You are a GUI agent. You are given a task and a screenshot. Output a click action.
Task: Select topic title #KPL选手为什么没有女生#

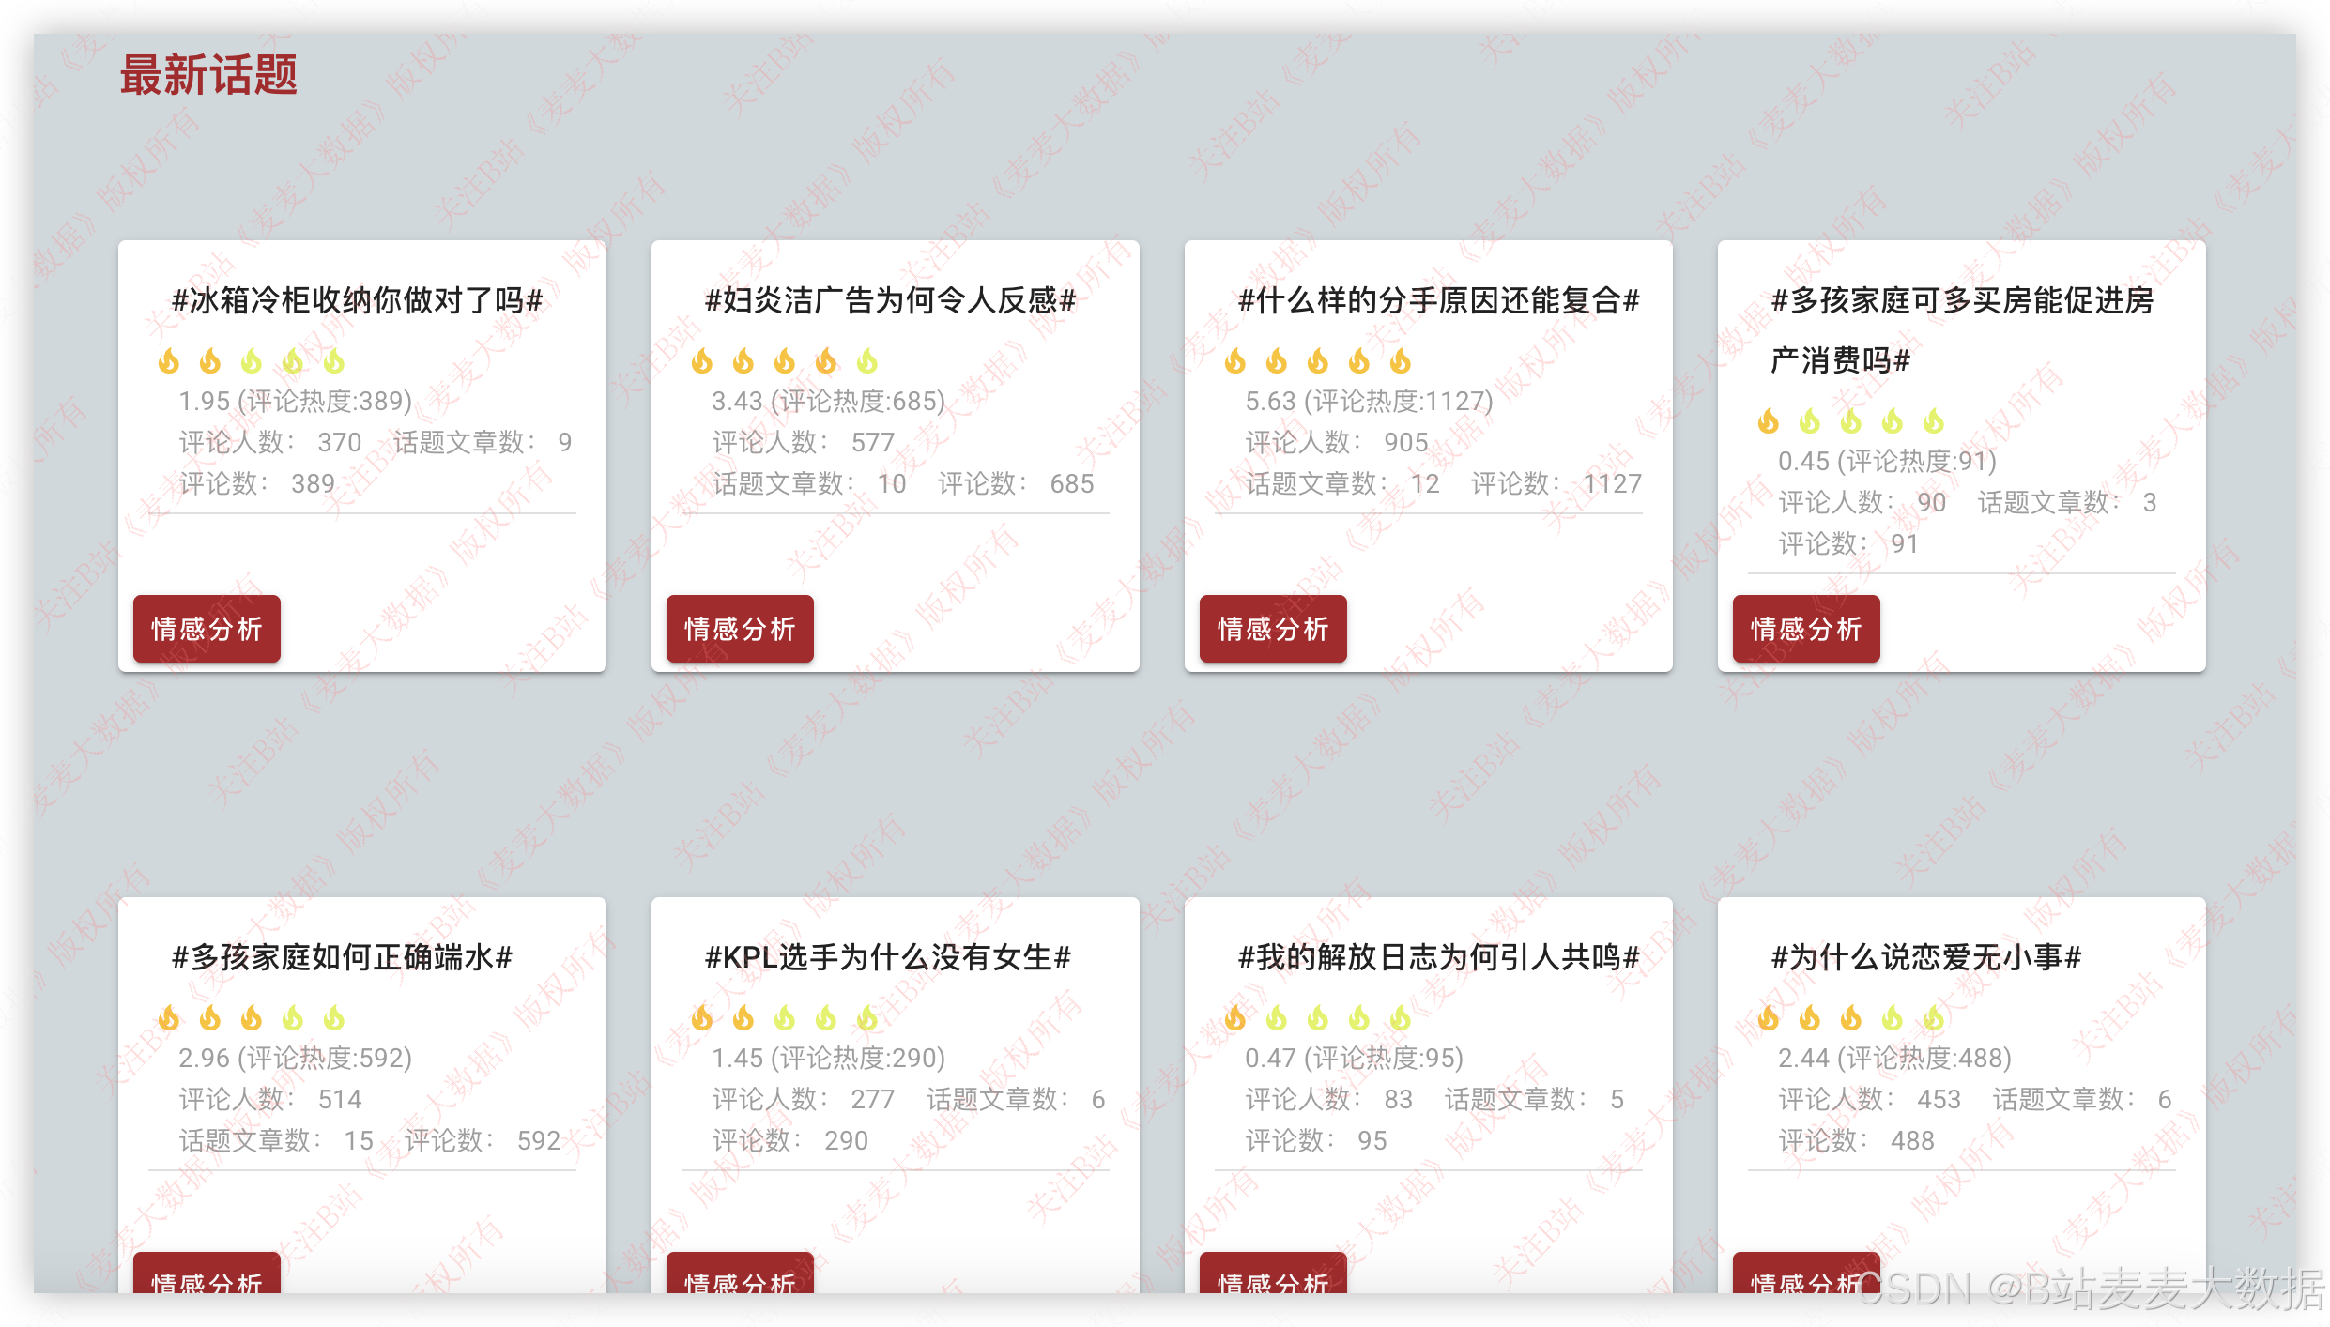(888, 957)
